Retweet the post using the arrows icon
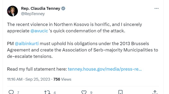169x94 pixels. [x=47, y=92]
